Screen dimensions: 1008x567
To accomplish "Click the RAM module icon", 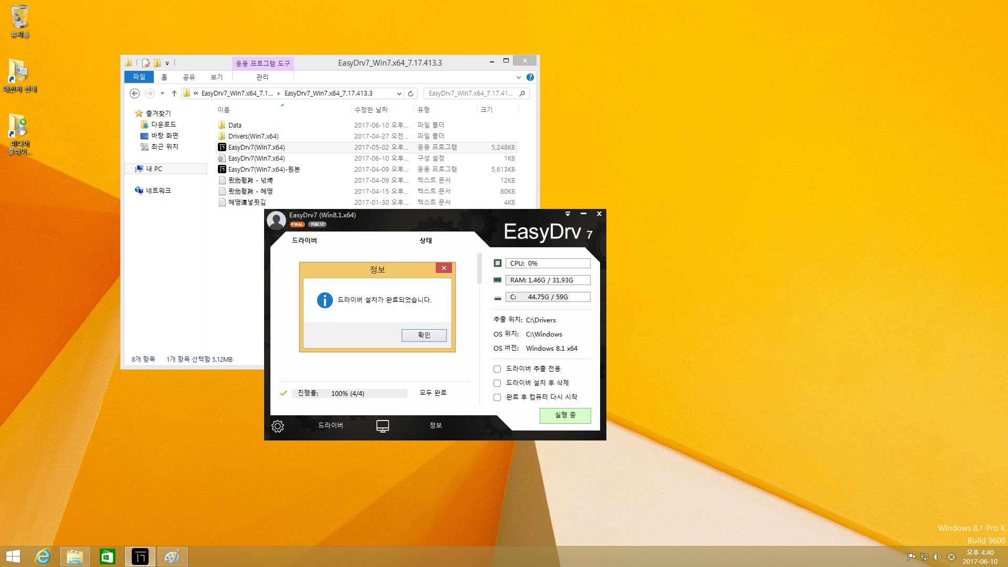I will [x=498, y=280].
